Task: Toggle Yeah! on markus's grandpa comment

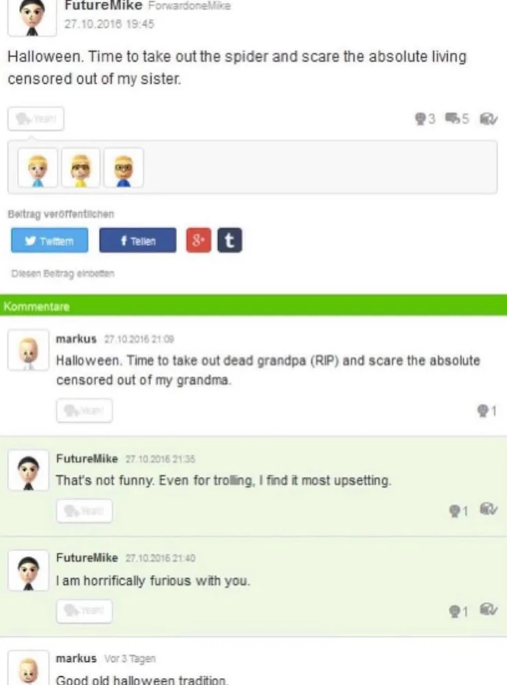Action: pyautogui.click(x=84, y=410)
